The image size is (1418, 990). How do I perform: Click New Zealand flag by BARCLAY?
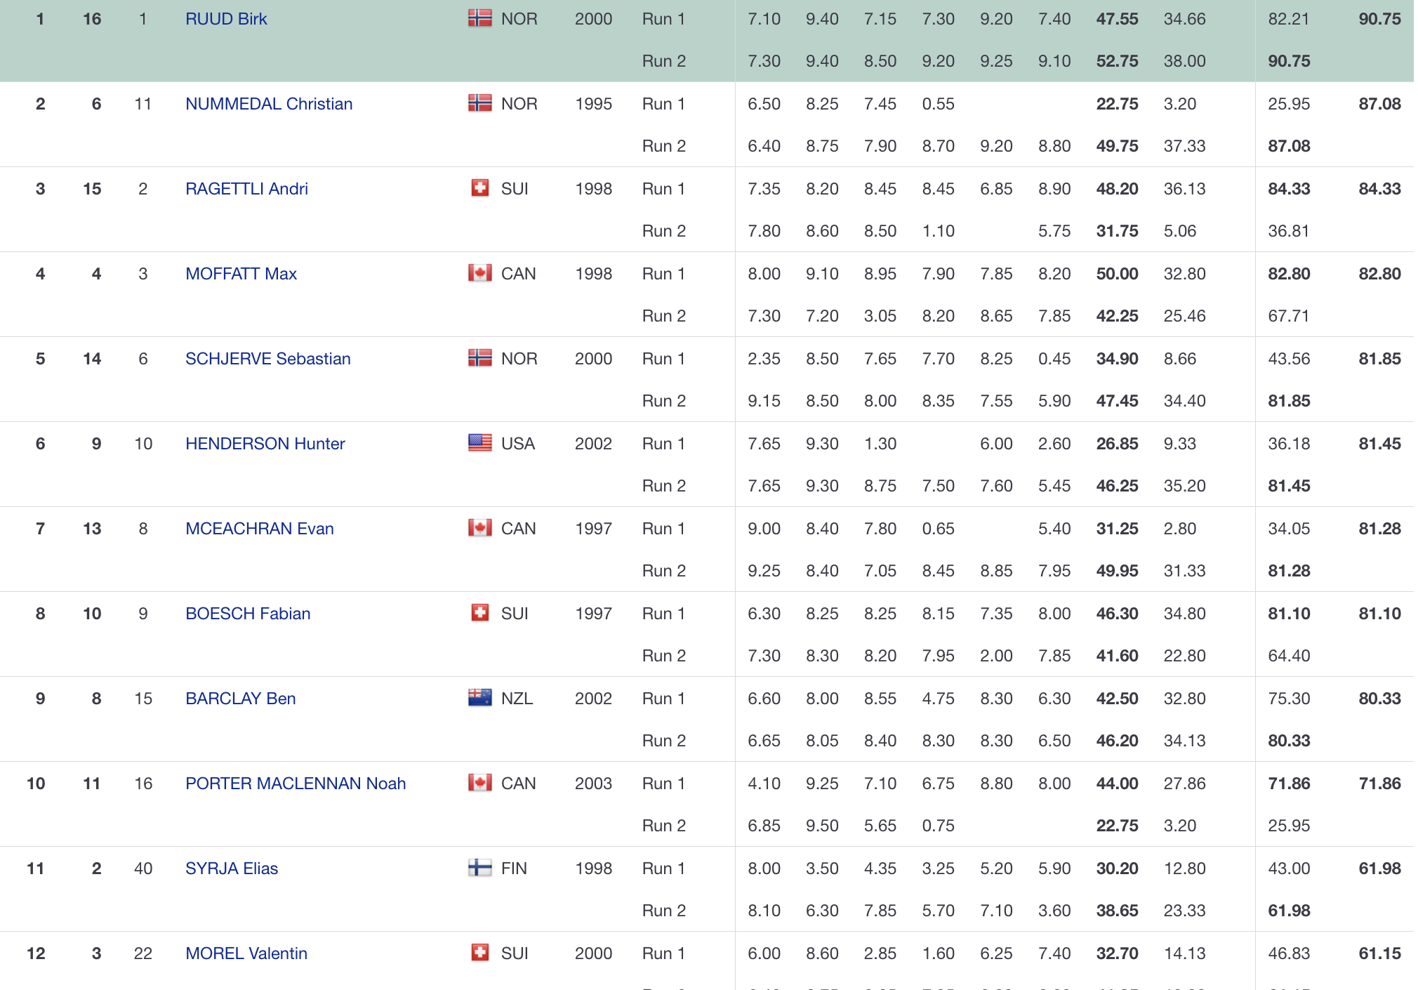(x=479, y=698)
